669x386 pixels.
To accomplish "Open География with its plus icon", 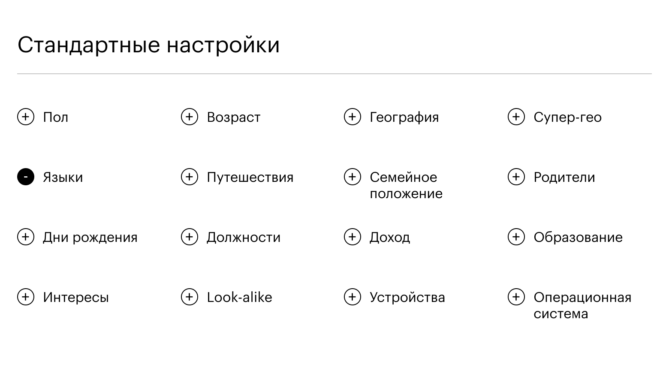I will (353, 117).
